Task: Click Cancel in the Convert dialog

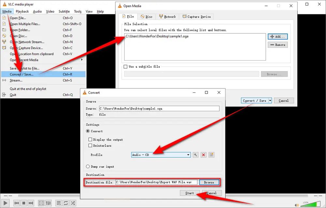Action: click(212, 193)
